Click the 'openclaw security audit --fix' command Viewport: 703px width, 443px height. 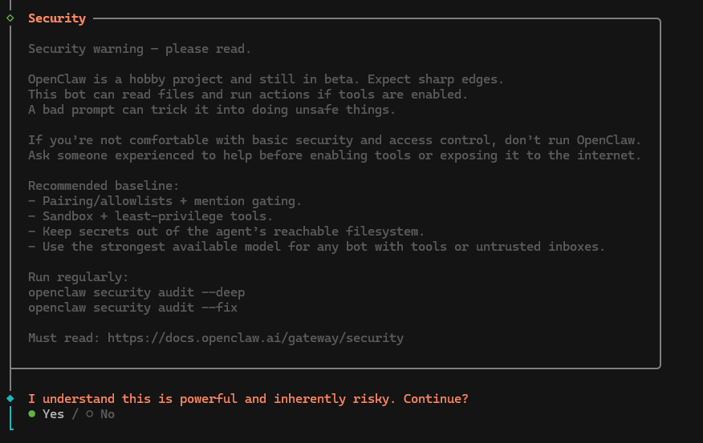point(132,308)
